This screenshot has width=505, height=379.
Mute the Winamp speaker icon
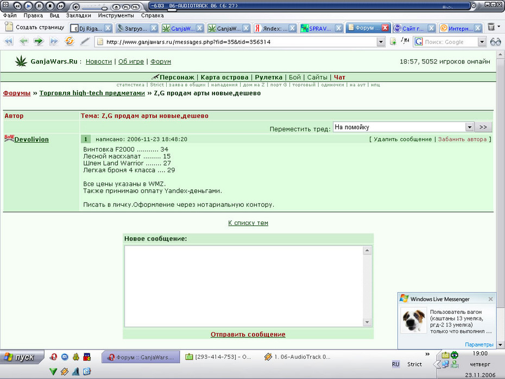coord(75,7)
